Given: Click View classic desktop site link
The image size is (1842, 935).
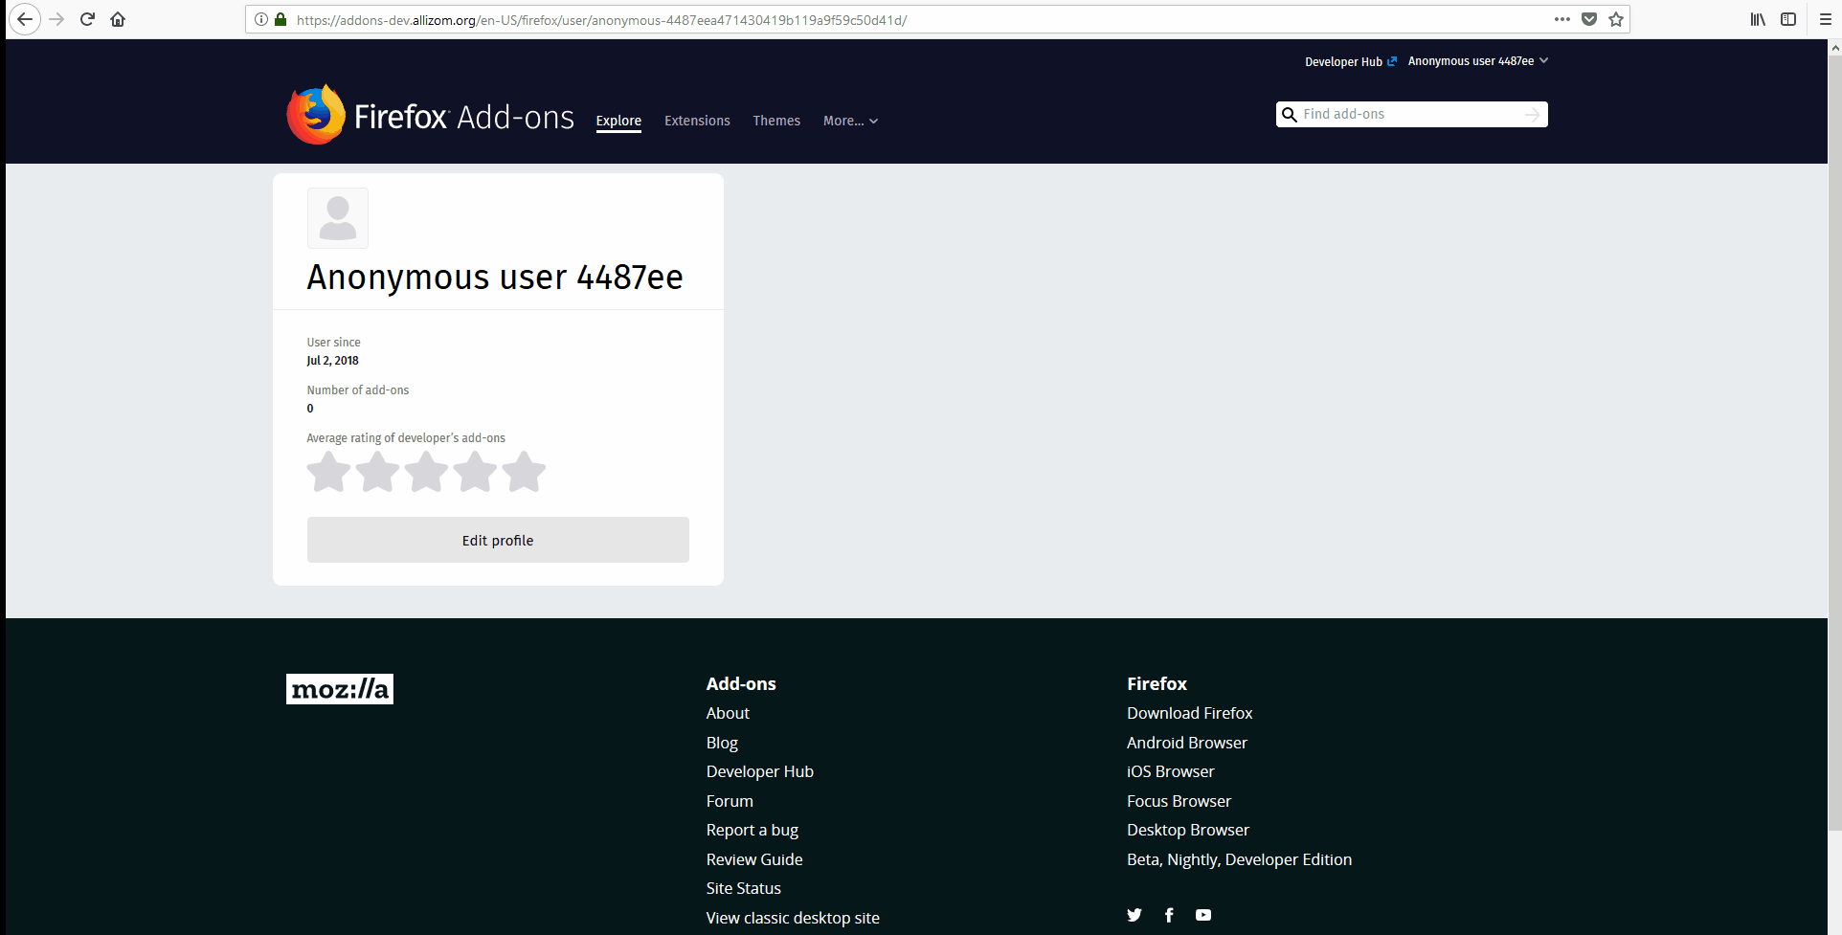Looking at the screenshot, I should tap(793, 918).
